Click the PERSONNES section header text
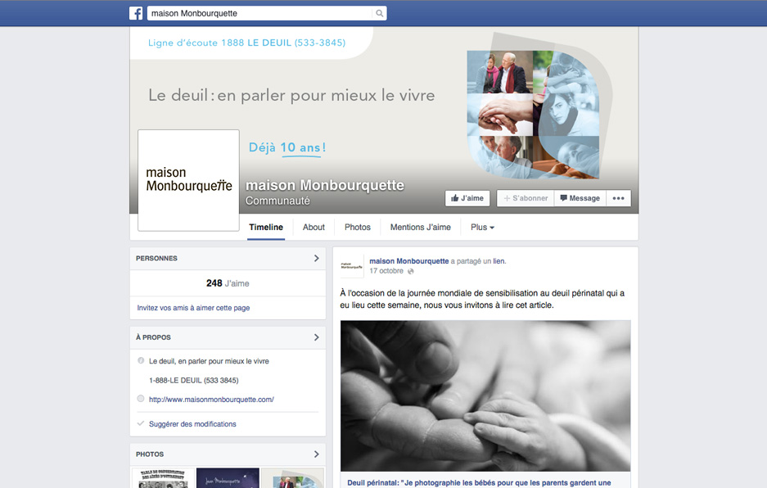The image size is (767, 488). coord(156,258)
